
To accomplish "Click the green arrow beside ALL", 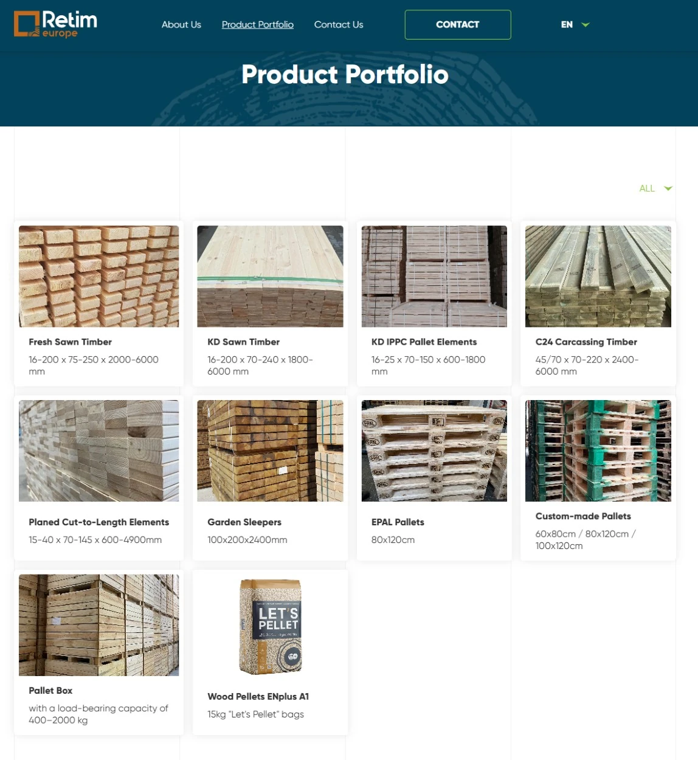I will [668, 188].
